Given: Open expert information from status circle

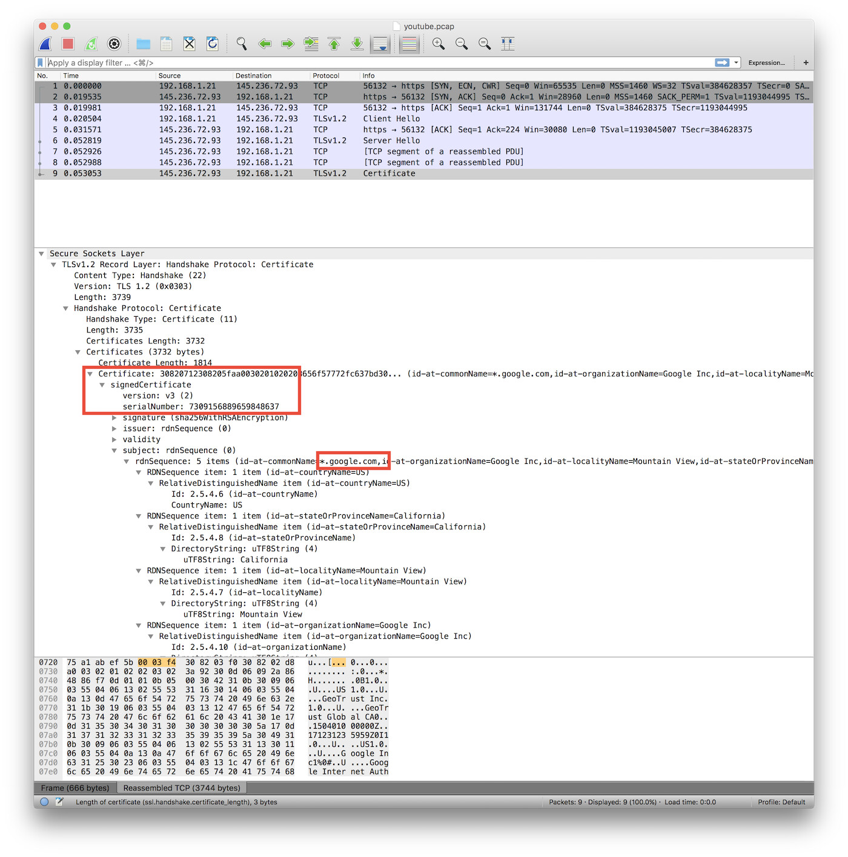Looking at the screenshot, I should click(x=44, y=802).
